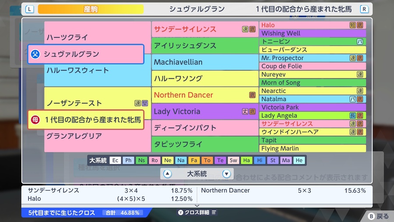The image size is (394, 222).
Task: Select the 1代目の配合から産まれた牝馬 dam box
Action: pos(86,120)
